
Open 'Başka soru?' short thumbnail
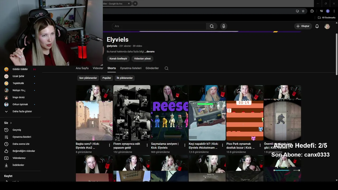click(94, 113)
